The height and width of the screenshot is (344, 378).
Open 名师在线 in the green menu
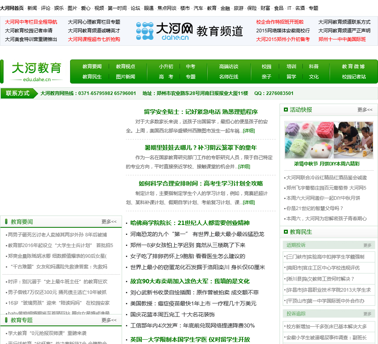[x=228, y=77]
